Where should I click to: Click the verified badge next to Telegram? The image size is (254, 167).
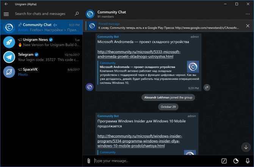click(x=37, y=55)
